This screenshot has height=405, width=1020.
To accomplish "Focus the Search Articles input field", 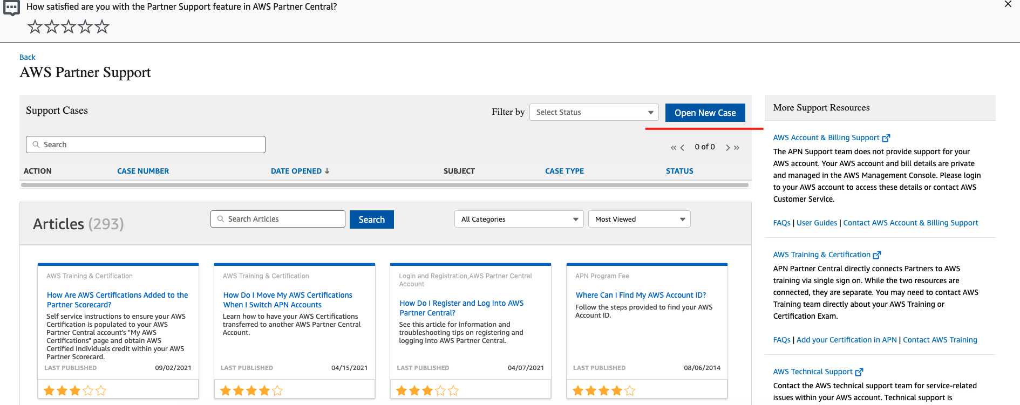I will tap(278, 219).
